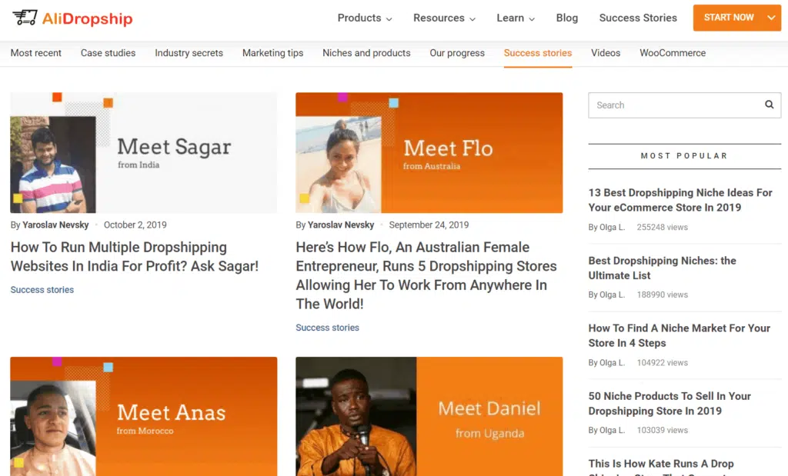
Task: Switch to the WooCommerce tab
Action: coord(672,53)
